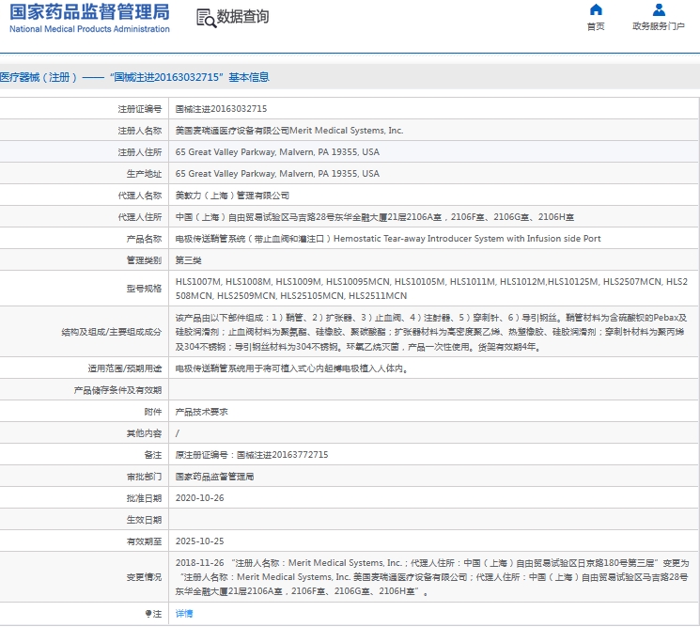The image size is (700, 627).
Task: Click the 型号规格 model list value
Action: coord(431,289)
